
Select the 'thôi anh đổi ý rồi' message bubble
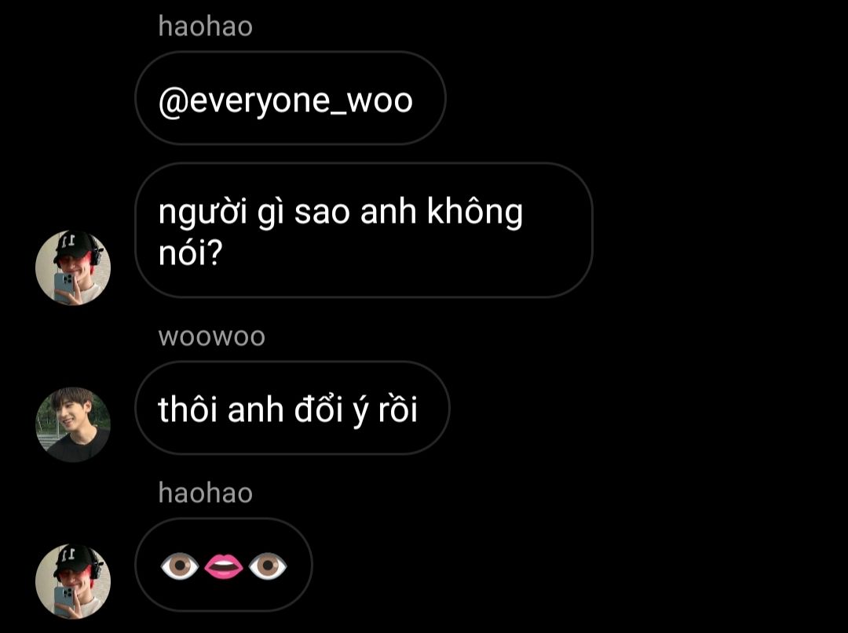pyautogui.click(x=292, y=409)
